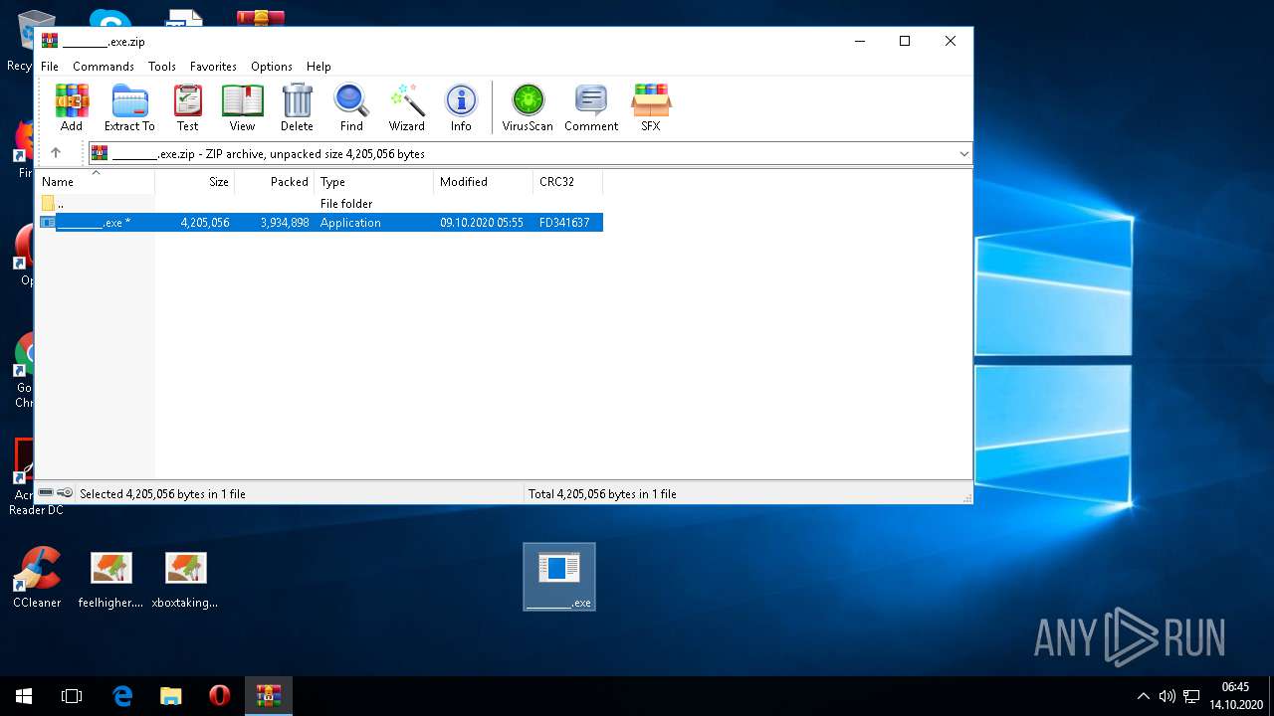1274x716 pixels.
Task: Click the WinRAR taskbar button
Action: (268, 696)
